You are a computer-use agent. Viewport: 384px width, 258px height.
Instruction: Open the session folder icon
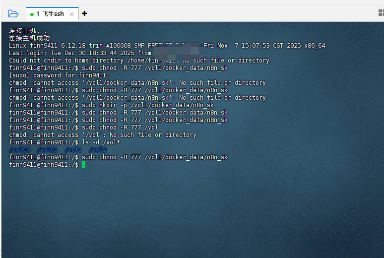click(x=13, y=13)
